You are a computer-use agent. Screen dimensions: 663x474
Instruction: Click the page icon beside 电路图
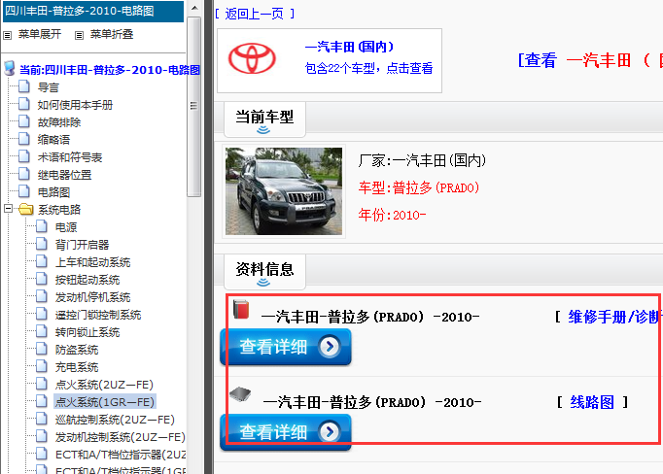pyautogui.click(x=24, y=191)
